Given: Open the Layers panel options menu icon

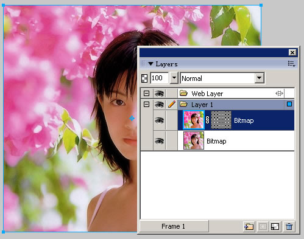Looking at the screenshot, I should click(x=291, y=64).
